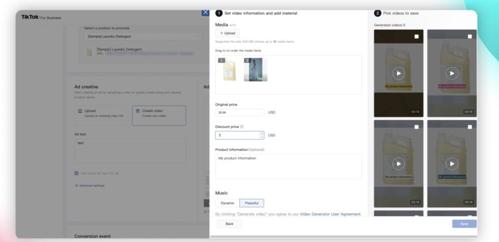Image resolution: width=499 pixels, height=242 pixels.
Task: Tick checkbox on second generated video, second row
Action: [x=470, y=127]
